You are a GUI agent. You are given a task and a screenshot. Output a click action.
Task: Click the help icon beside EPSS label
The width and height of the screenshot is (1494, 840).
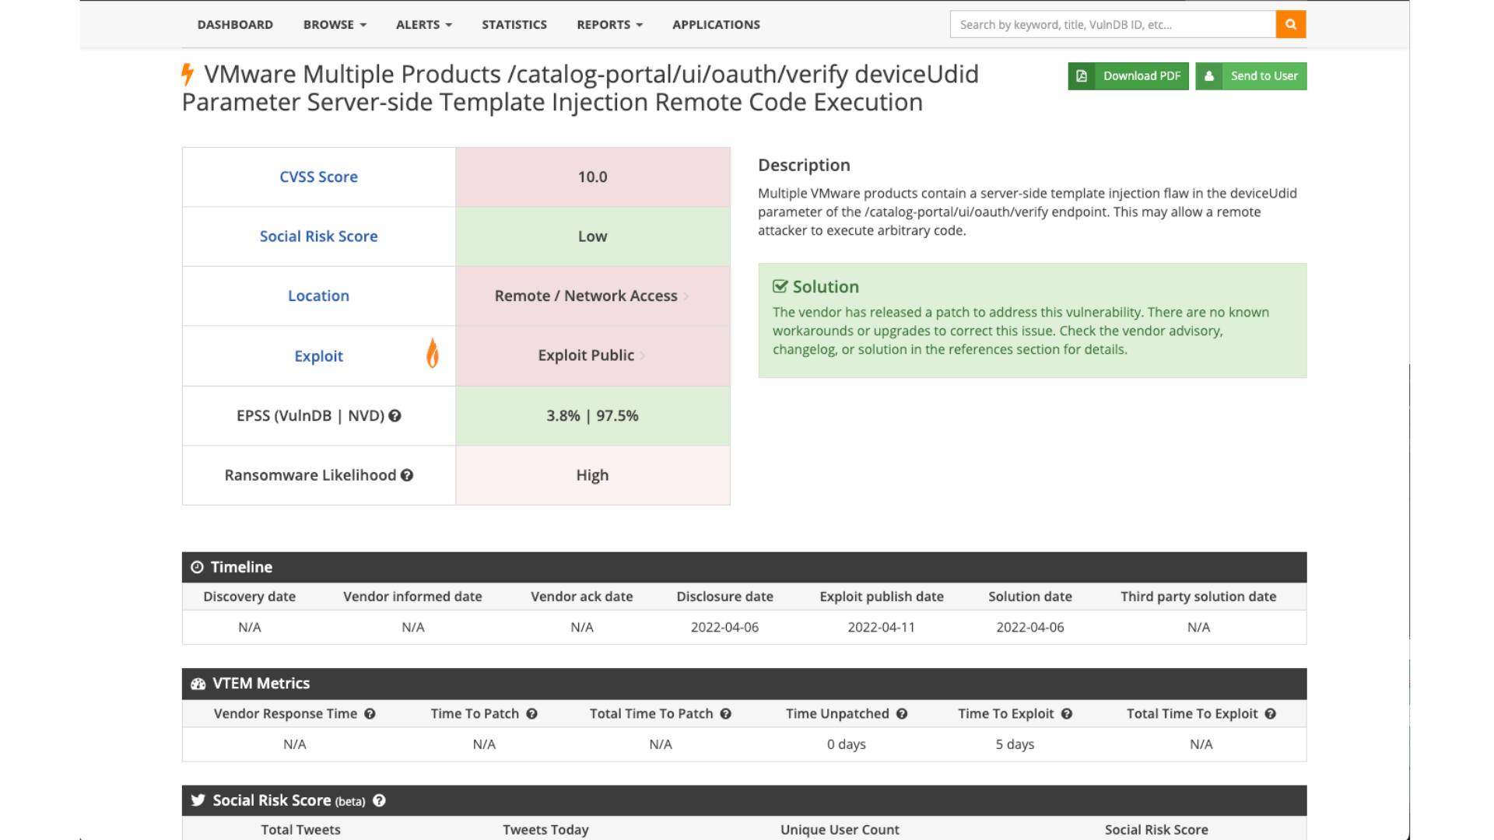coord(395,416)
